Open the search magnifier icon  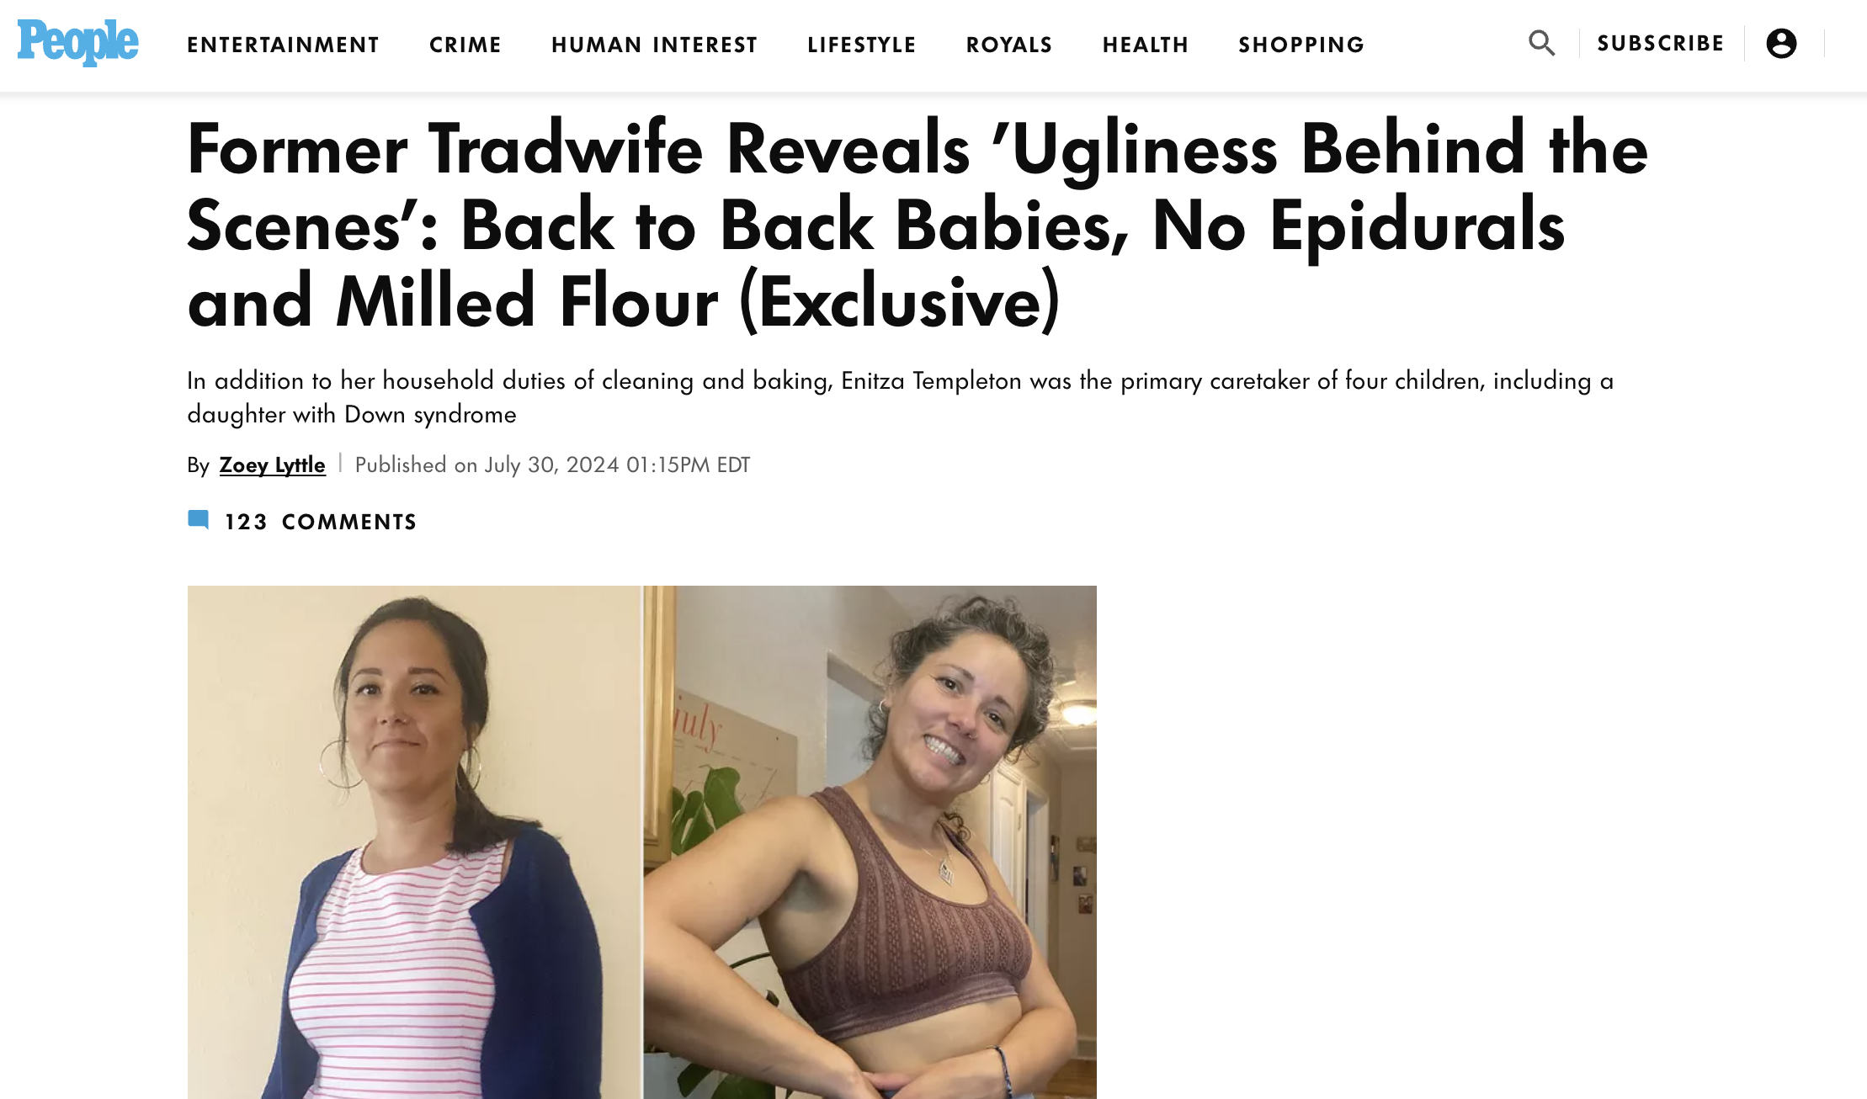pos(1541,43)
